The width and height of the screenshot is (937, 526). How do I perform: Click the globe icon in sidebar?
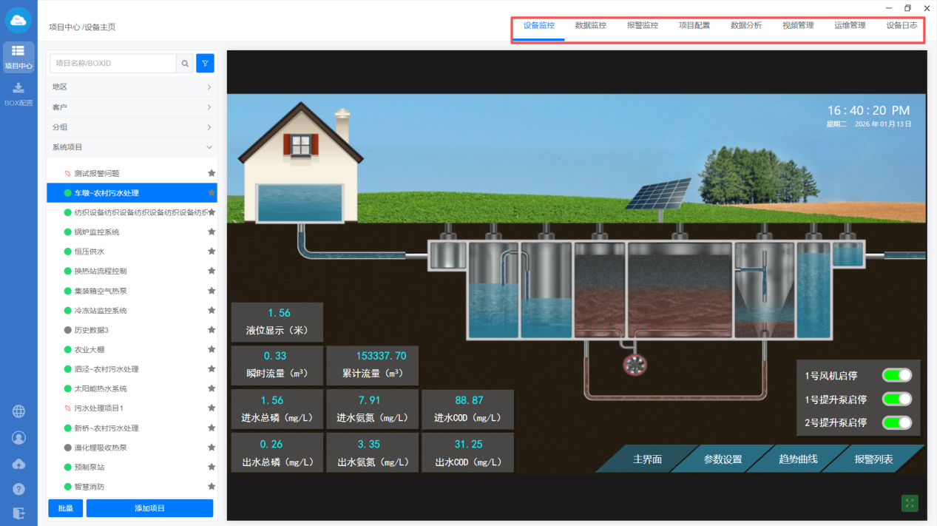point(18,412)
